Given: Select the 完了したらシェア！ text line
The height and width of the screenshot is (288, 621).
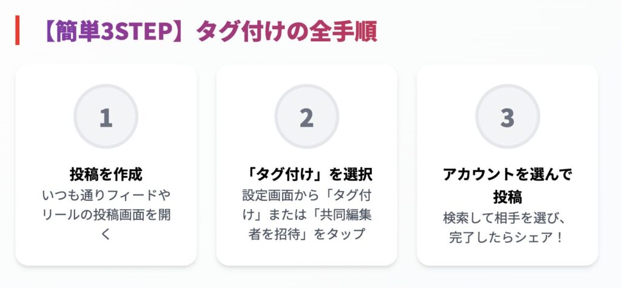Looking at the screenshot, I should point(508,237).
